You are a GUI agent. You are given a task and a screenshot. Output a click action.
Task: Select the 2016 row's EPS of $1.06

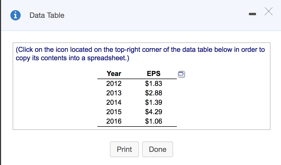coord(154,121)
